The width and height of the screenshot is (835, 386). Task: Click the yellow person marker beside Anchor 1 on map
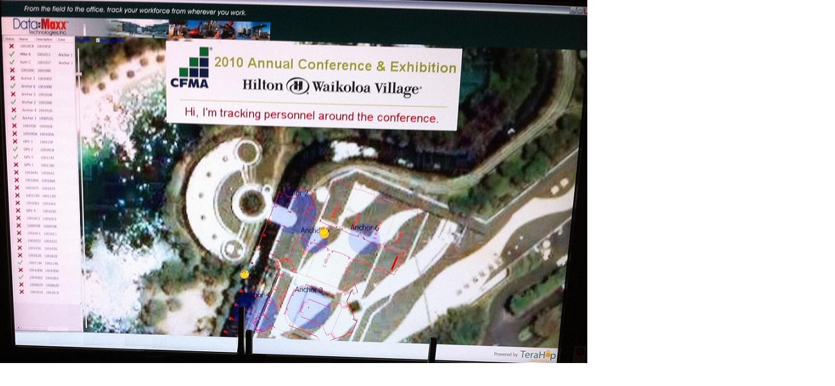[x=324, y=233]
